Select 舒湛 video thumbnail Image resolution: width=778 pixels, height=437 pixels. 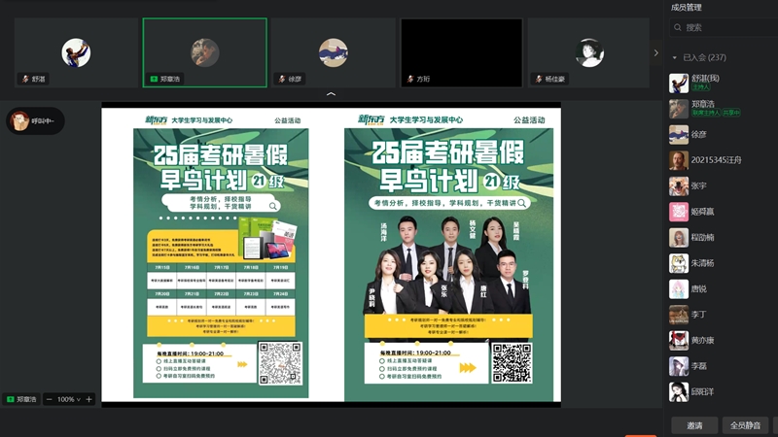(x=76, y=52)
